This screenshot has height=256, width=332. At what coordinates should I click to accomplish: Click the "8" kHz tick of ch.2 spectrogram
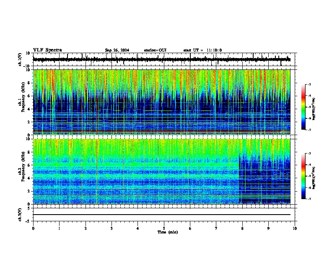point(30,152)
